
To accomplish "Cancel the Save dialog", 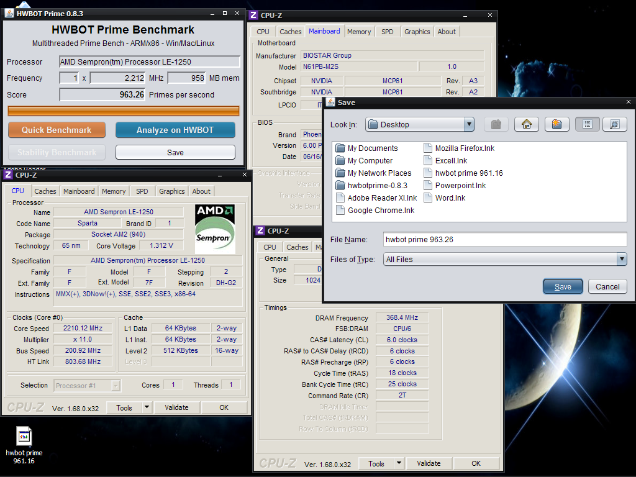I will point(607,286).
